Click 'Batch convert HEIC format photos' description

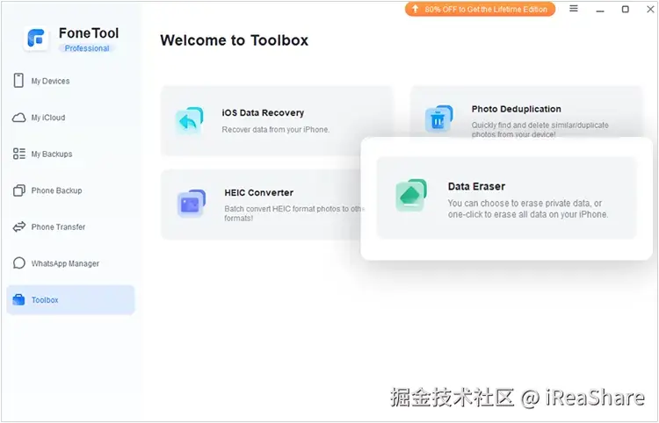(293, 213)
